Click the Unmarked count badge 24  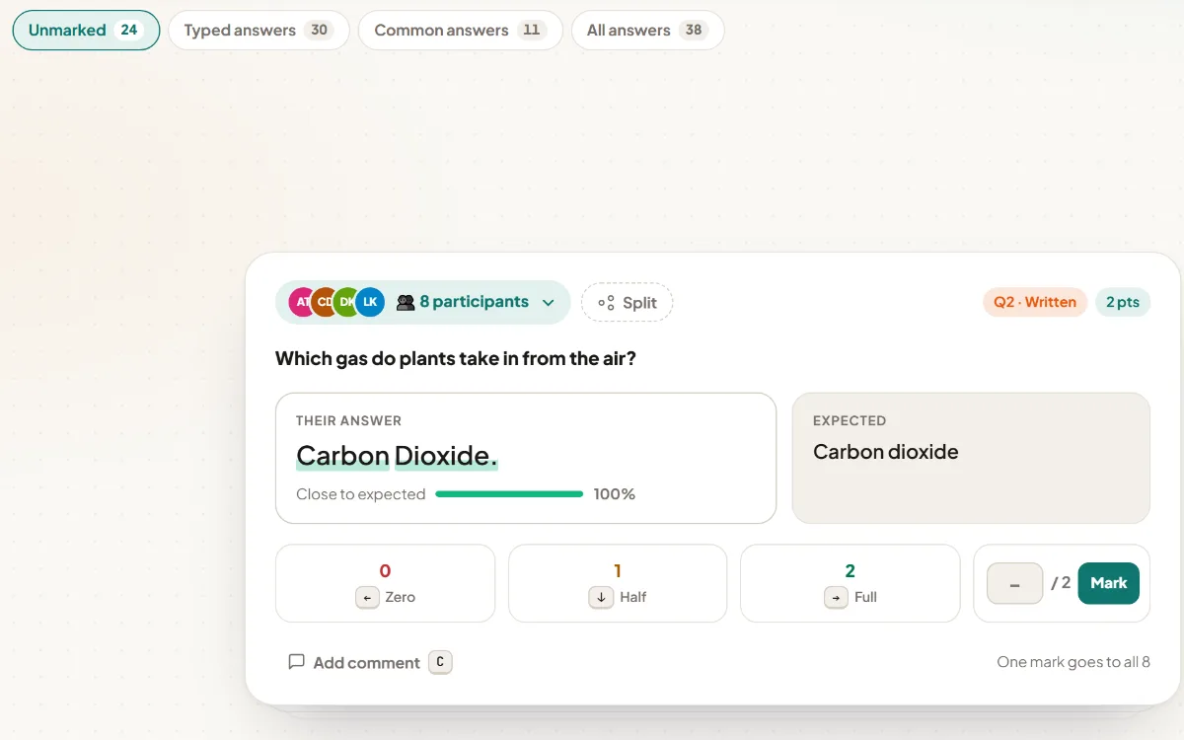tap(128, 30)
